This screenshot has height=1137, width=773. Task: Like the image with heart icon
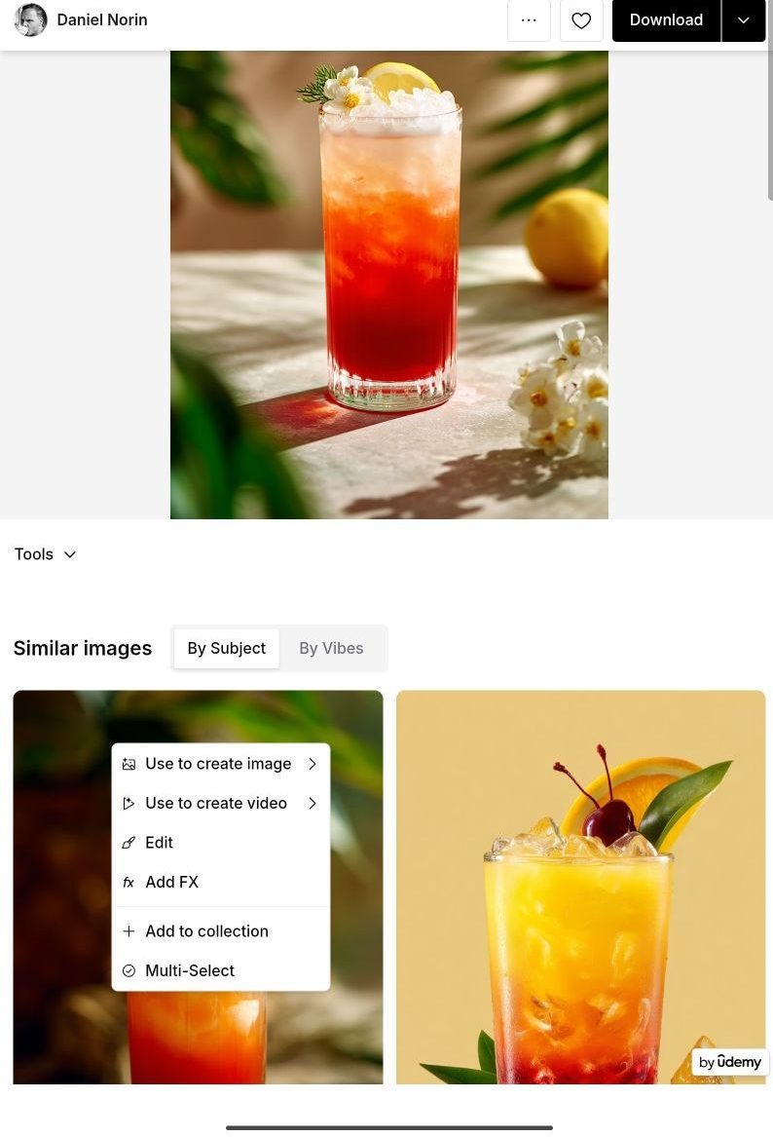pyautogui.click(x=581, y=20)
